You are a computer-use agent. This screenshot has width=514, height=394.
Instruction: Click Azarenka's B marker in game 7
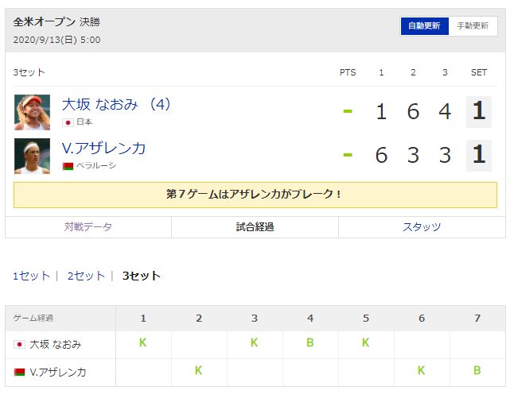tap(477, 370)
